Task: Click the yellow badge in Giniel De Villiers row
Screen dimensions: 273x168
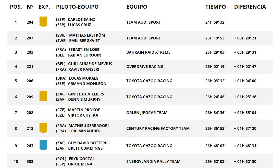Action: point(43,96)
